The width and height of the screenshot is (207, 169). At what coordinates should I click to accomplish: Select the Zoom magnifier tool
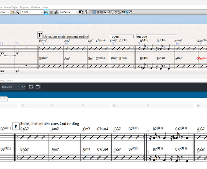tap(18, 12)
